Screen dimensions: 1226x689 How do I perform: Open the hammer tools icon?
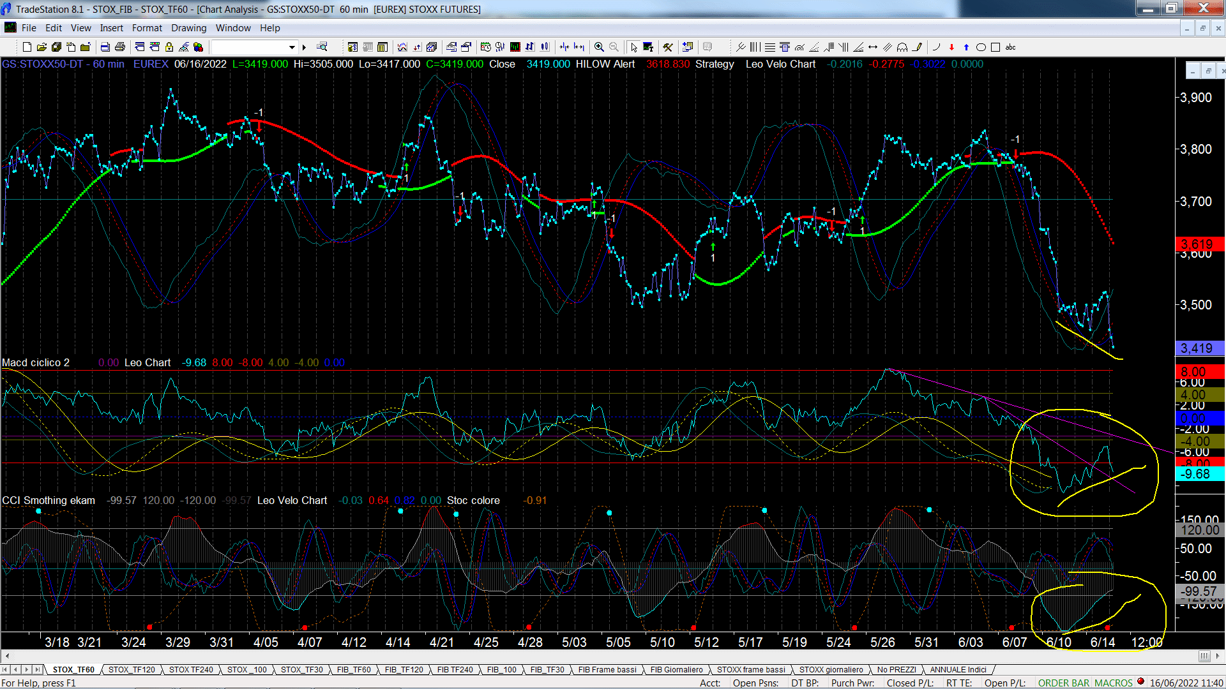click(668, 47)
